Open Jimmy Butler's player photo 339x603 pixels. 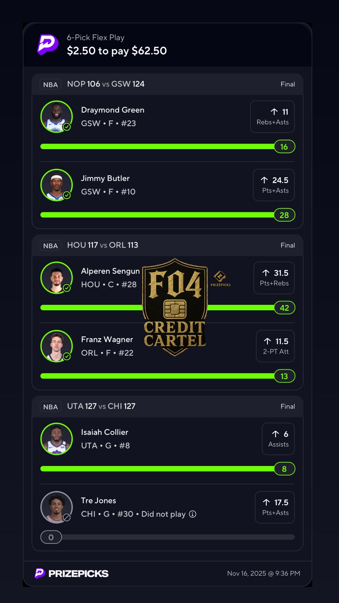click(56, 185)
